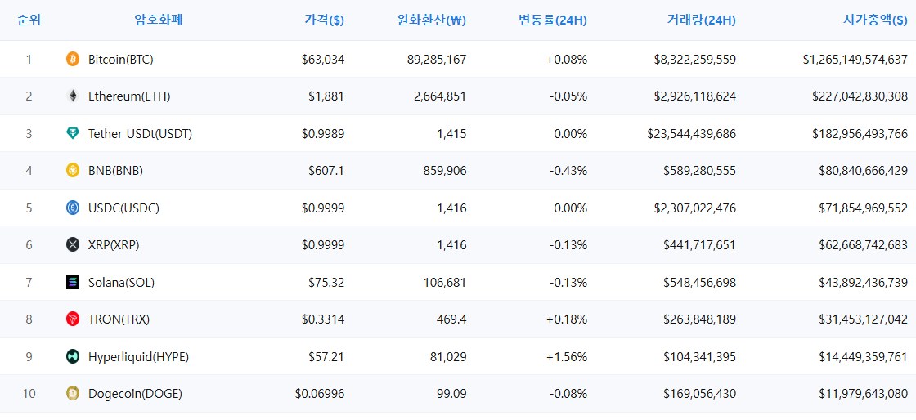Select USDC market cap $71,854,969,552
This screenshot has width=916, height=420.
[x=864, y=208]
